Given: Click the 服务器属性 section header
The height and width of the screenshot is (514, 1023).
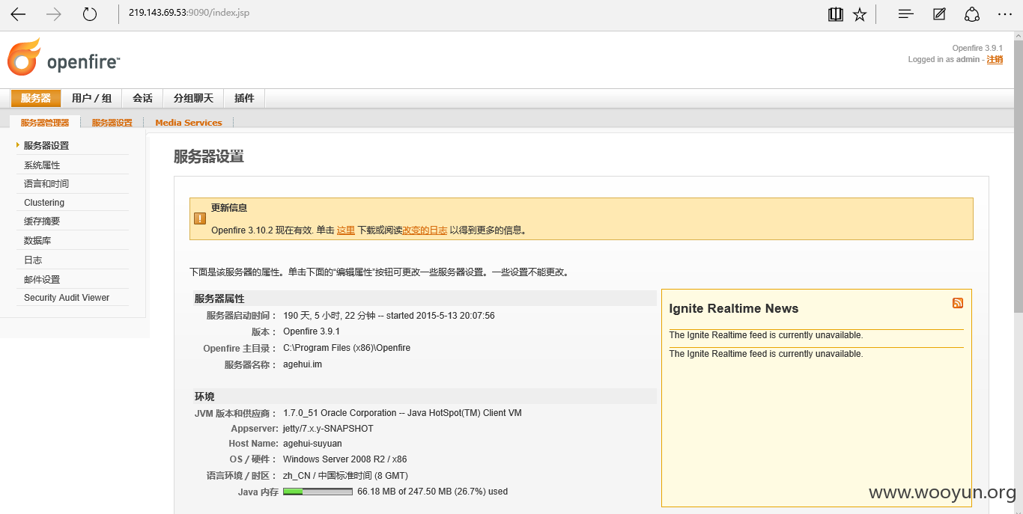Looking at the screenshot, I should click(425, 299).
